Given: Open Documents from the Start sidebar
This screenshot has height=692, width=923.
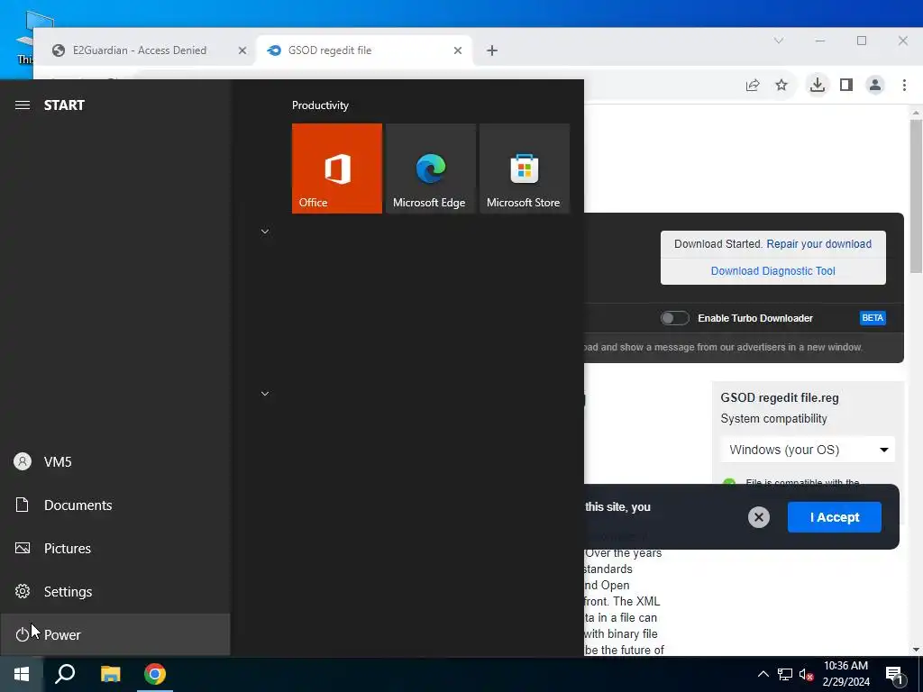Looking at the screenshot, I should pyautogui.click(x=115, y=505).
